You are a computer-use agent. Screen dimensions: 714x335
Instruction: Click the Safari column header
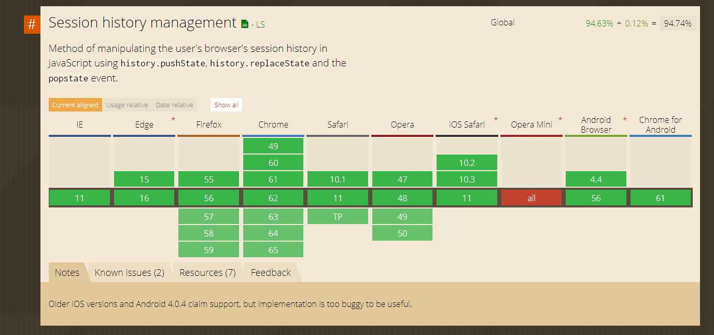[x=338, y=124]
